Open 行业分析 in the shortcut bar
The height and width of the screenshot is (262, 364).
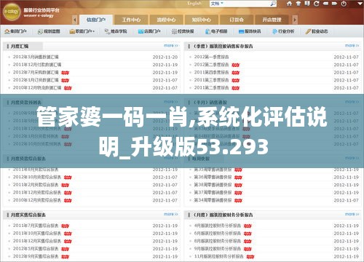283,31
